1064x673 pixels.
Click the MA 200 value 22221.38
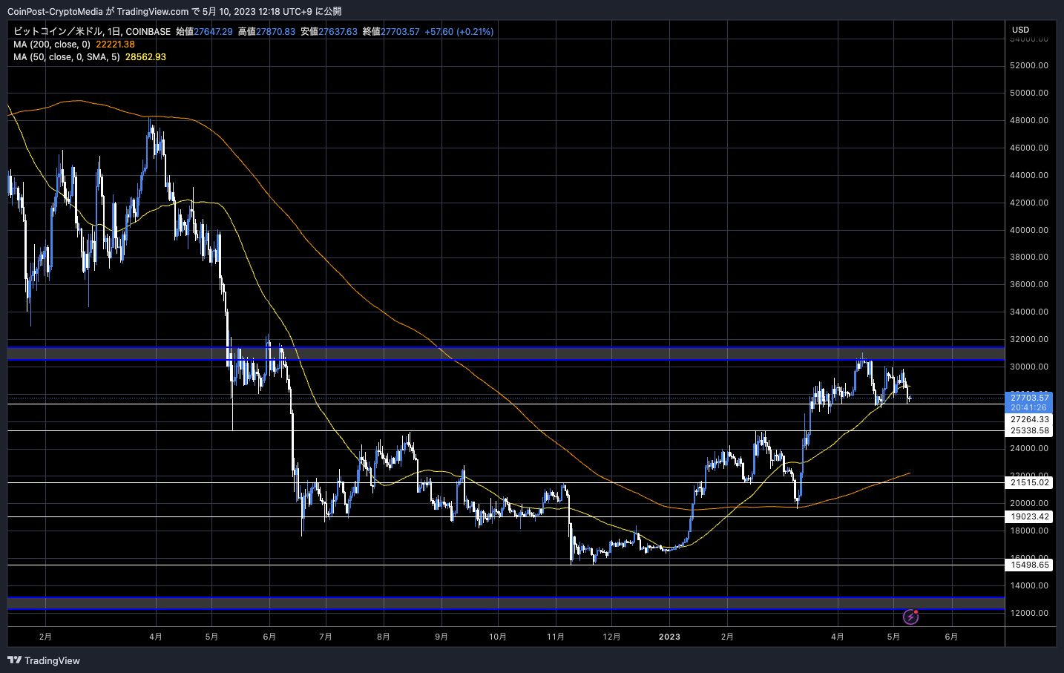click(x=115, y=45)
